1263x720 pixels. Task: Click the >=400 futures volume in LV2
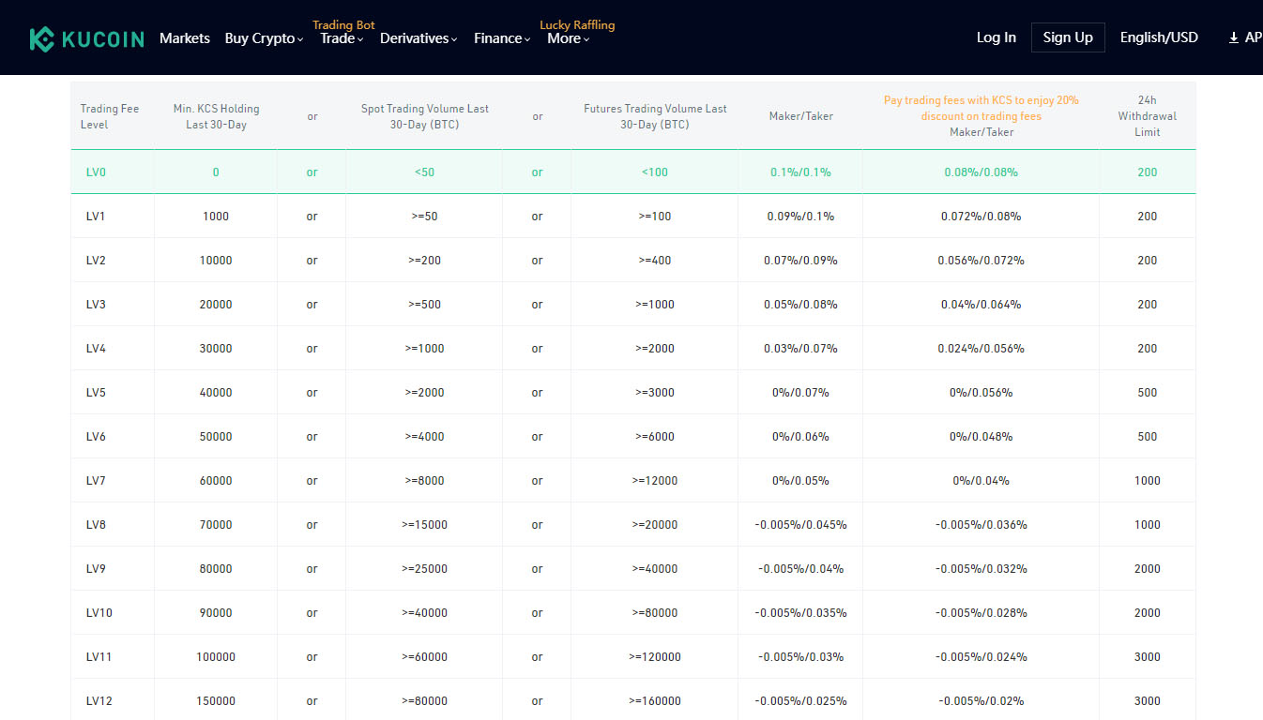coord(655,261)
